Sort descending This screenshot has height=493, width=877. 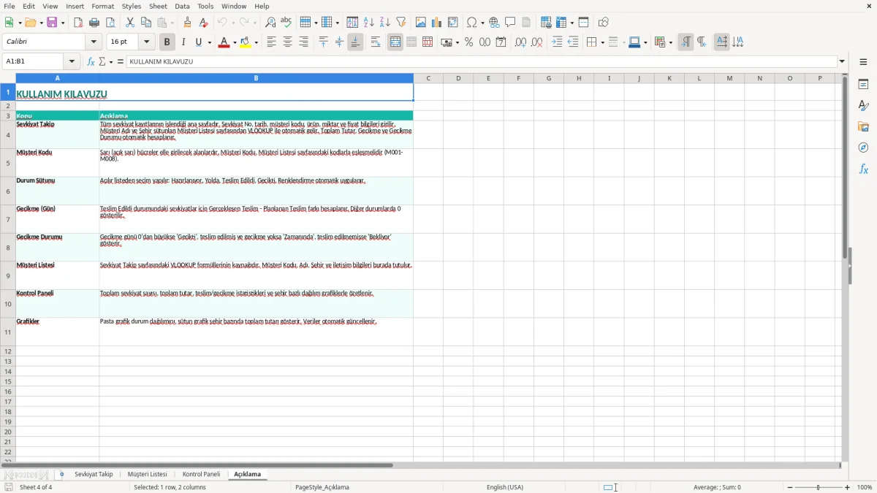click(385, 23)
